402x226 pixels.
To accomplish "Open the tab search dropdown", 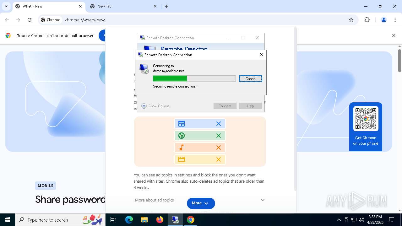I will pyautogui.click(x=6, y=6).
